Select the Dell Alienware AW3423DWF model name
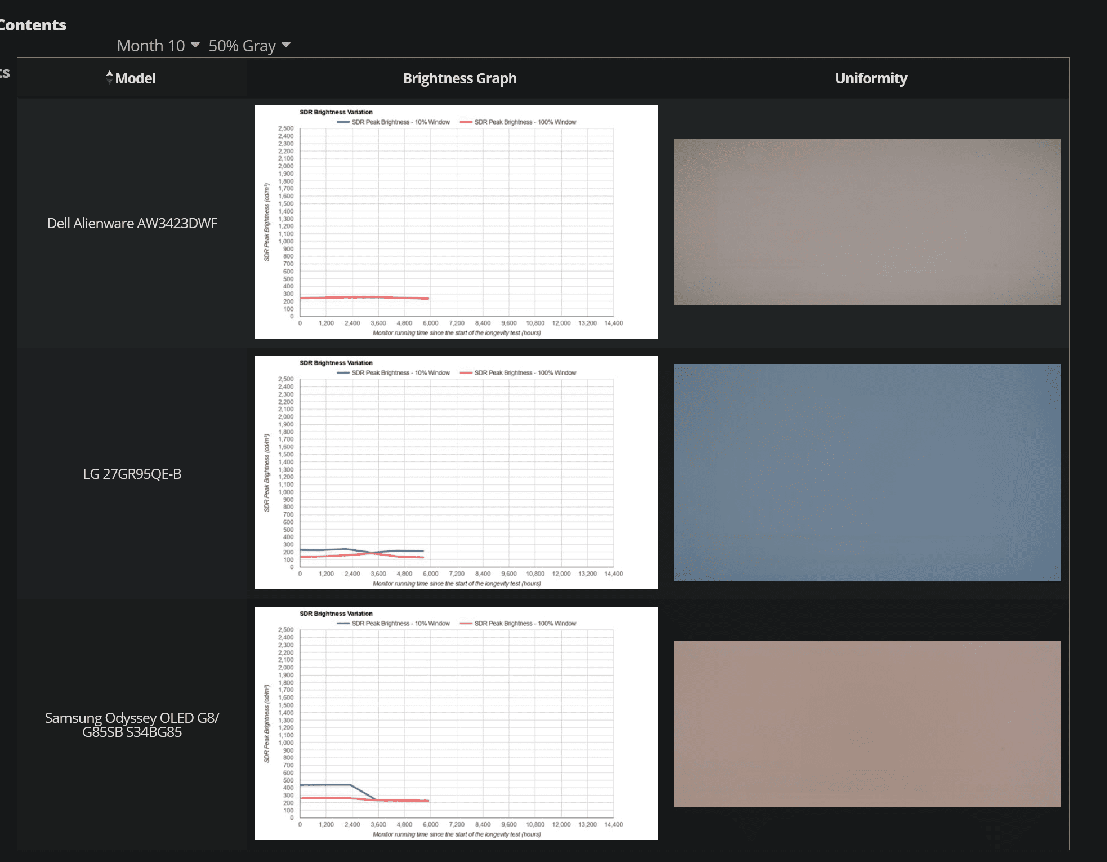Screen dimensions: 1107x862 tap(132, 223)
